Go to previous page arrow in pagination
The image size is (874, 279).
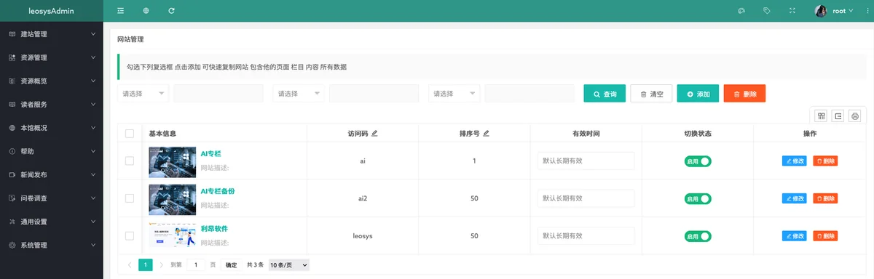130,265
